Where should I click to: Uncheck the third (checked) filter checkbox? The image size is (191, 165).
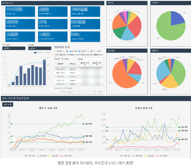pos(70,51)
